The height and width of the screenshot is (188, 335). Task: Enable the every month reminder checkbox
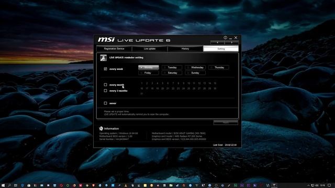tap(105, 85)
